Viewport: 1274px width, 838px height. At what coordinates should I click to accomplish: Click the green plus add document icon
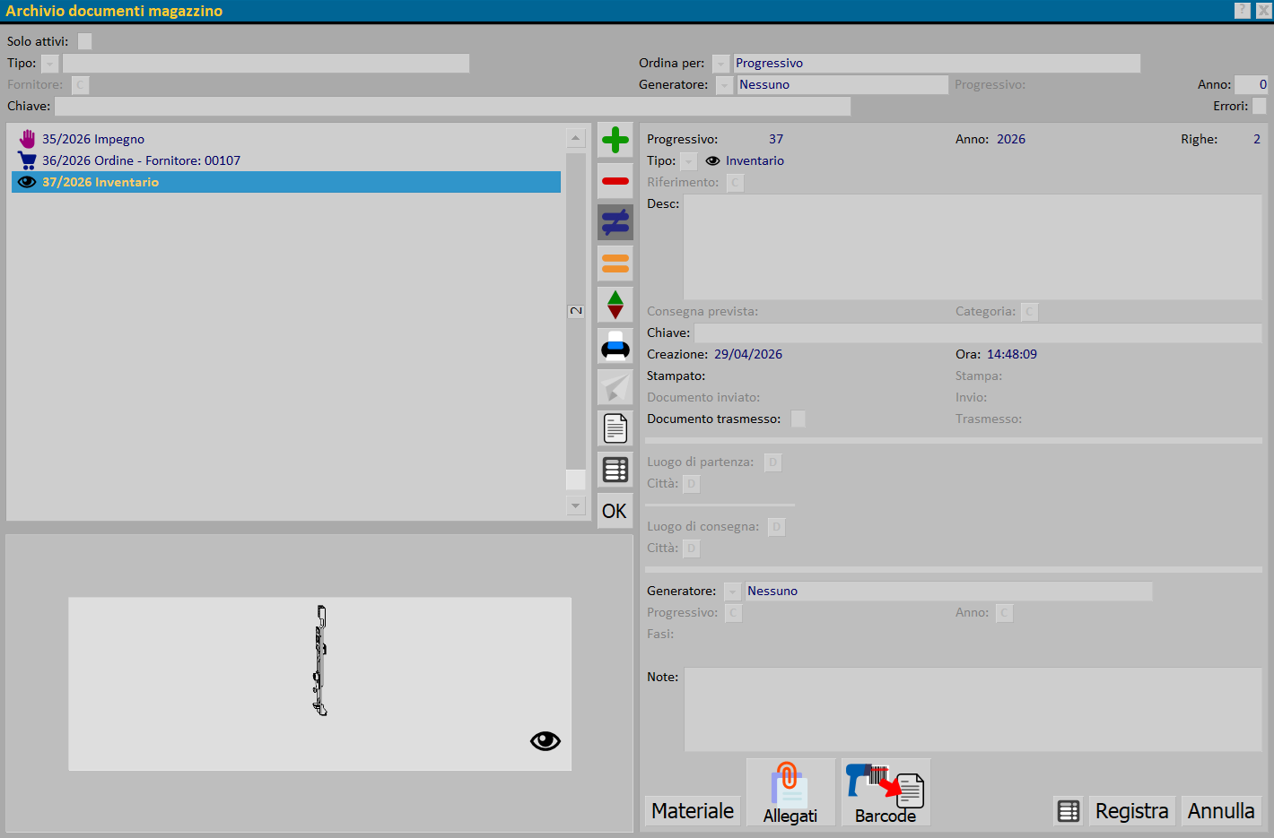pos(615,140)
